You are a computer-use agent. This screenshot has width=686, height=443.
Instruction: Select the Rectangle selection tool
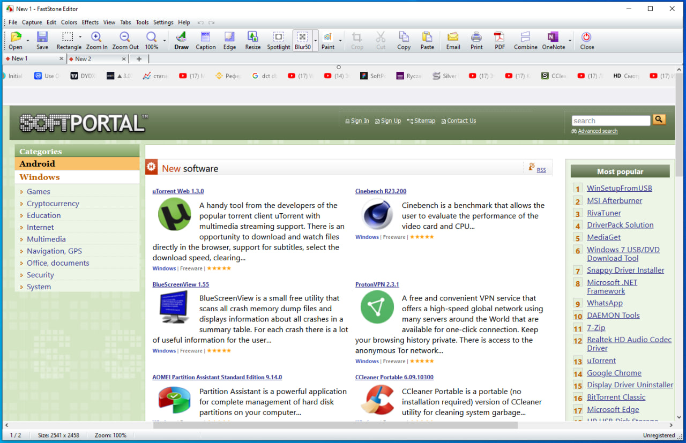click(67, 37)
